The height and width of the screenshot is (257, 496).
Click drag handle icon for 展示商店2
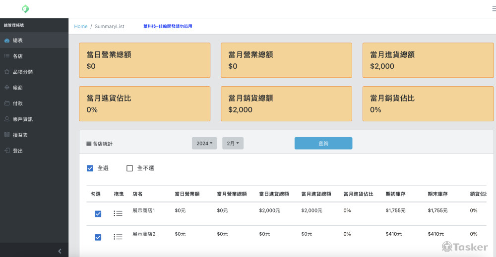point(118,237)
